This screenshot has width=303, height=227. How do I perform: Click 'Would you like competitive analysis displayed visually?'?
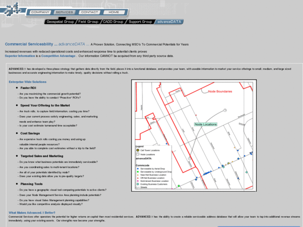pos(51,204)
